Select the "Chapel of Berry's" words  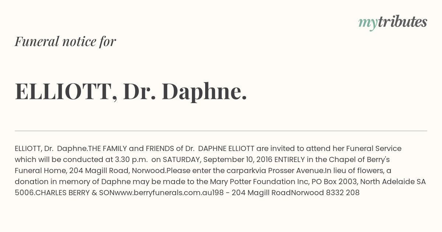(x=358, y=159)
